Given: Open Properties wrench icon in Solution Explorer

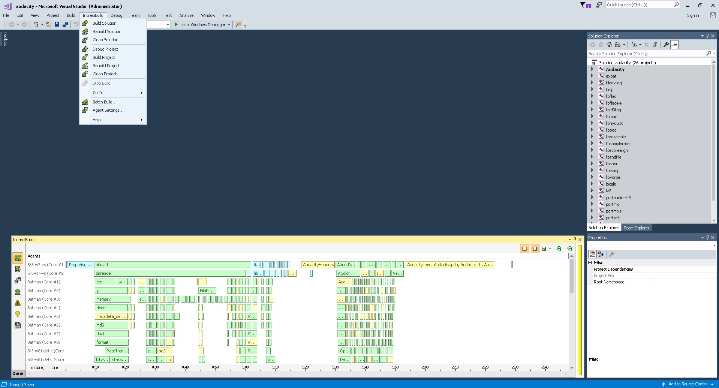Looking at the screenshot, I should (x=666, y=45).
